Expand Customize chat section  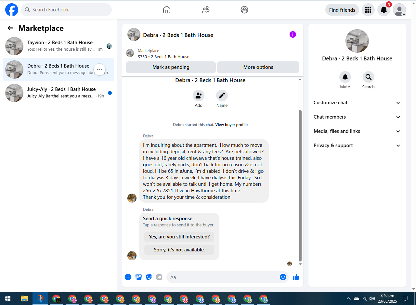(357, 103)
